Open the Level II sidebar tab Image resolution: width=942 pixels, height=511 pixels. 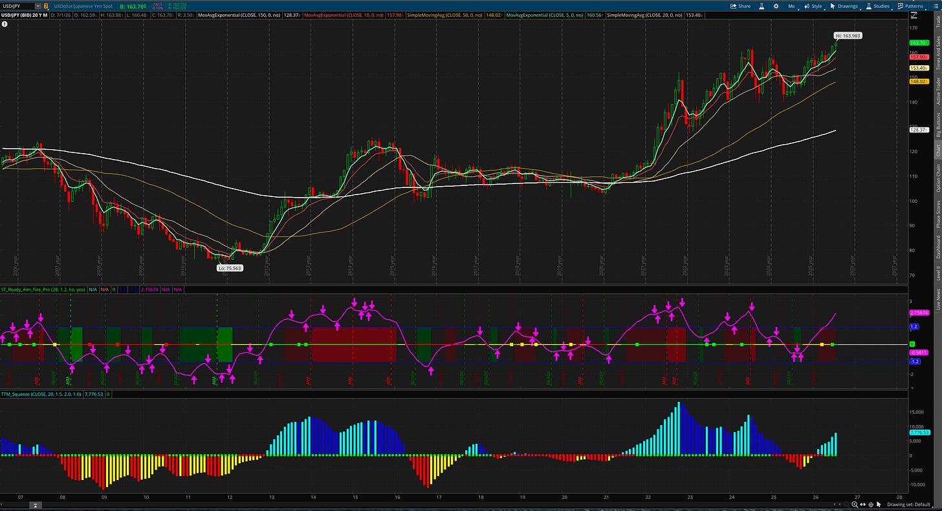(938, 275)
